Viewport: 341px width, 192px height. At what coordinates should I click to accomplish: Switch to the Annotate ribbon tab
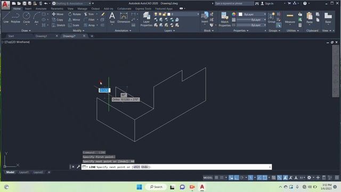click(41, 9)
